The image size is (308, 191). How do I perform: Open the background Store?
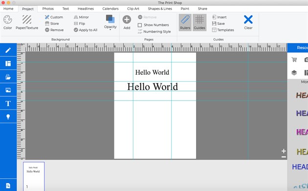(x=52, y=23)
